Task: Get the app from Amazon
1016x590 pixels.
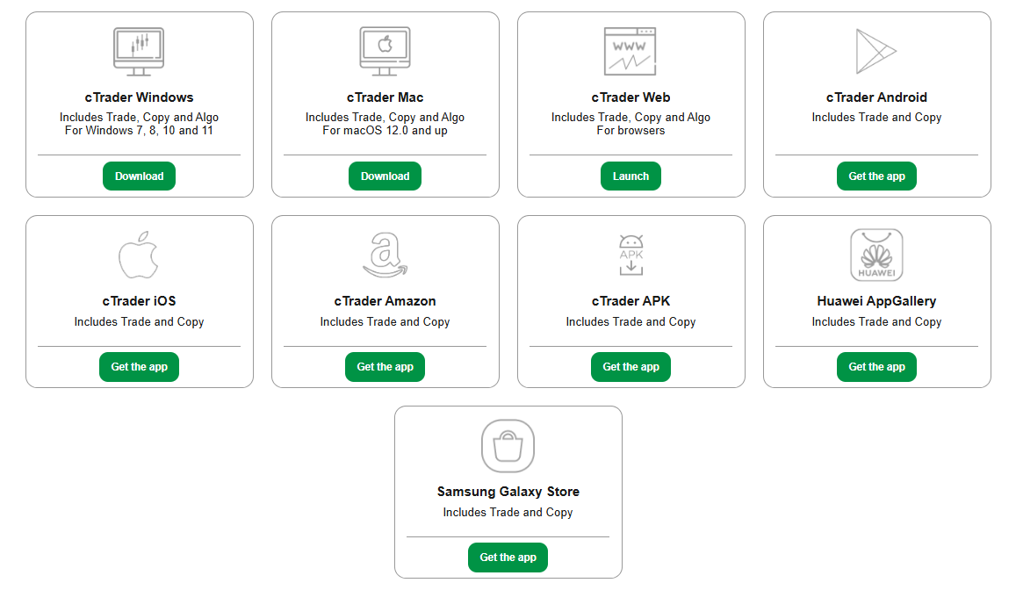Action: [385, 366]
